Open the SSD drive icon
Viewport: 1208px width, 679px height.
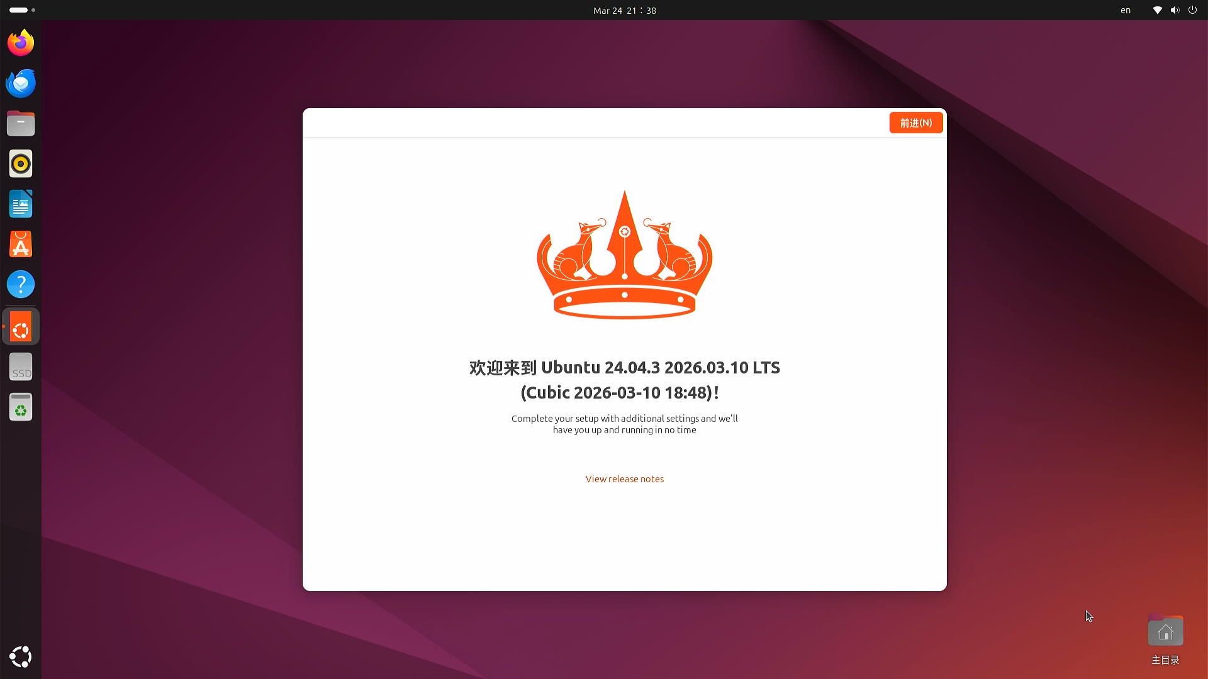[21, 367]
